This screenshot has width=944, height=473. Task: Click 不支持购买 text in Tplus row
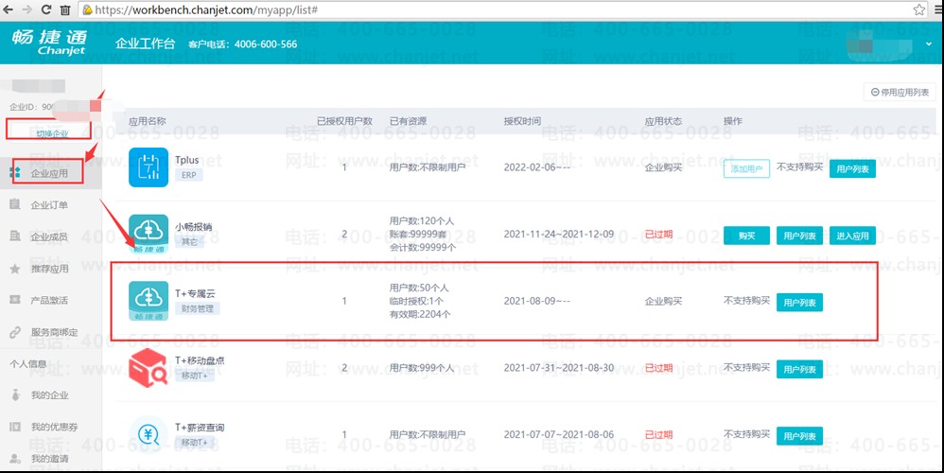tap(799, 166)
